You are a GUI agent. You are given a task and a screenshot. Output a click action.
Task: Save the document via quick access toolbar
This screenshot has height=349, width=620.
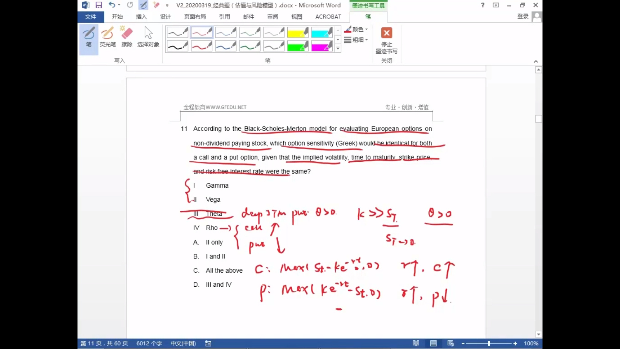click(99, 5)
